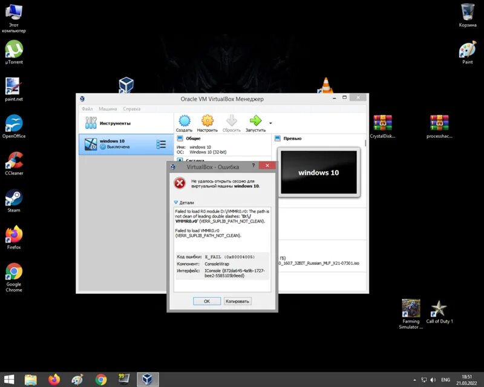Select the VLC cone desktop icon

pyautogui.click(x=325, y=85)
